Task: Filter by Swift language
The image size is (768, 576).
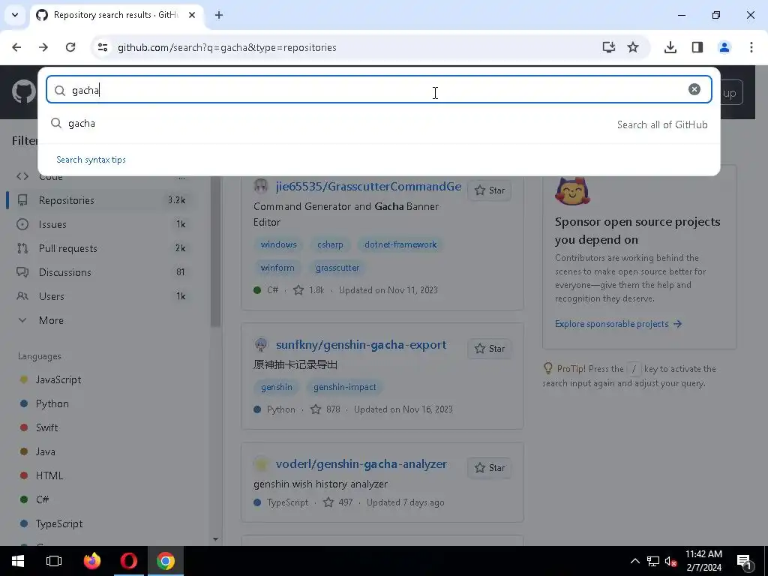Action: tap(46, 427)
